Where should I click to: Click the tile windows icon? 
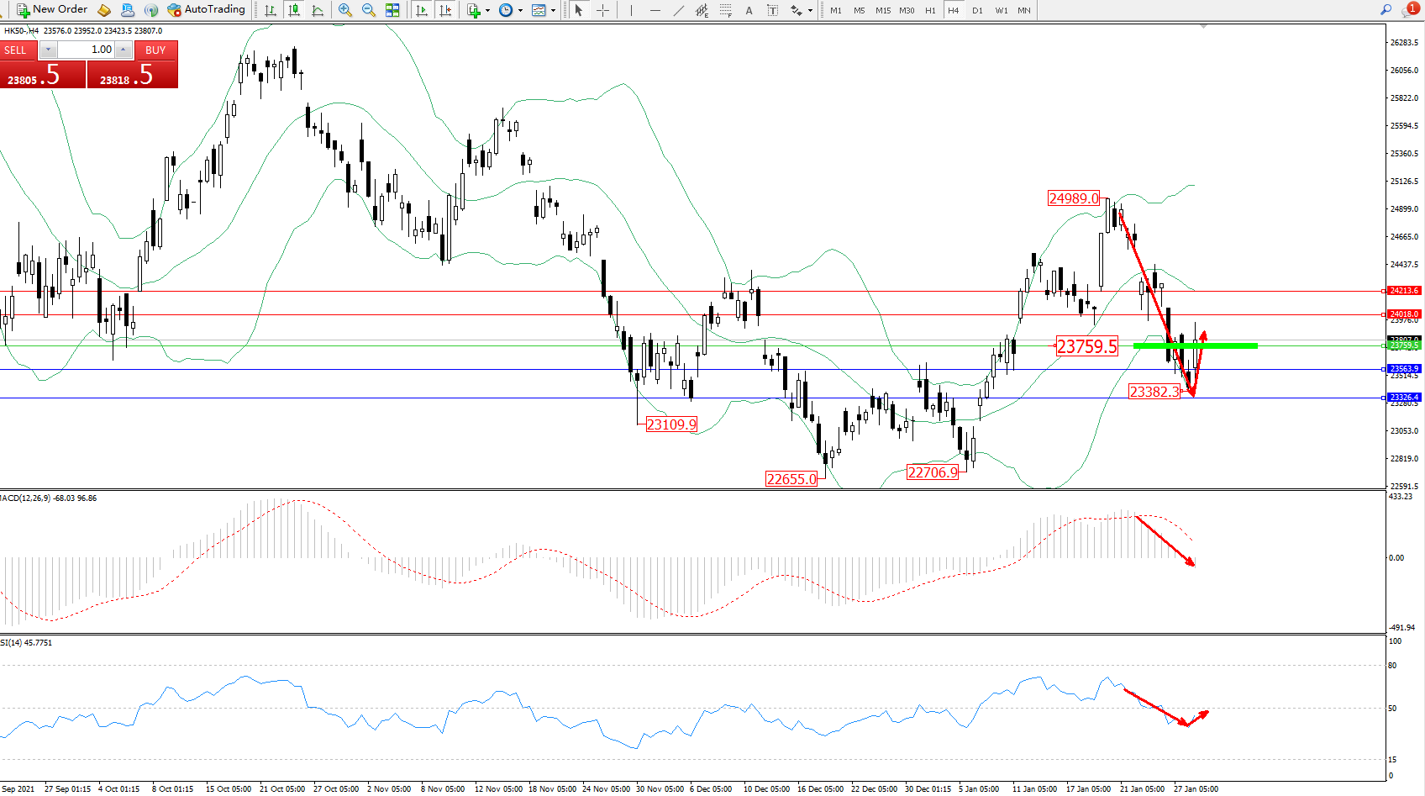coord(392,10)
